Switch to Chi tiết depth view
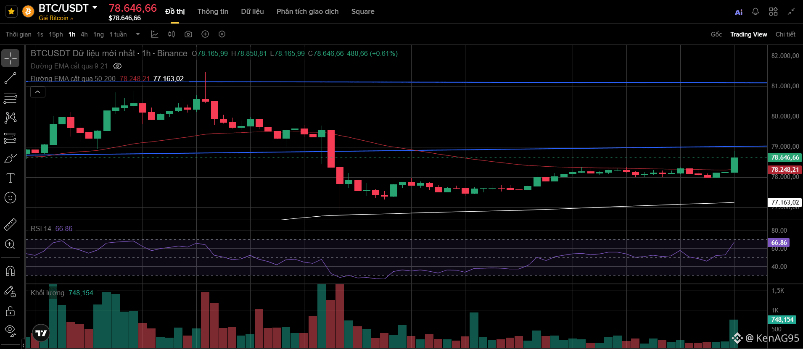Viewport: 803px width, 349px height. 785,34
